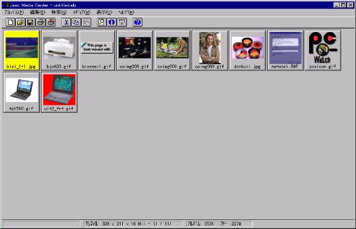Start slideshow with the projector screen icon
This screenshot has height=229, width=356.
click(x=122, y=22)
